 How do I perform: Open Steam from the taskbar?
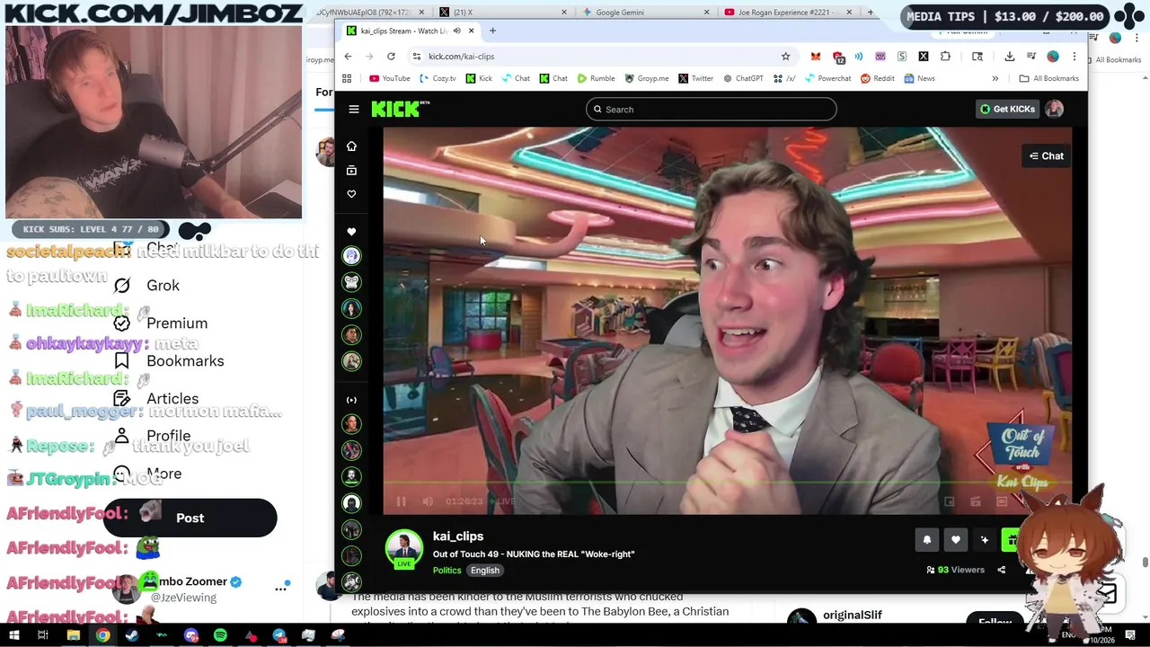(x=132, y=635)
